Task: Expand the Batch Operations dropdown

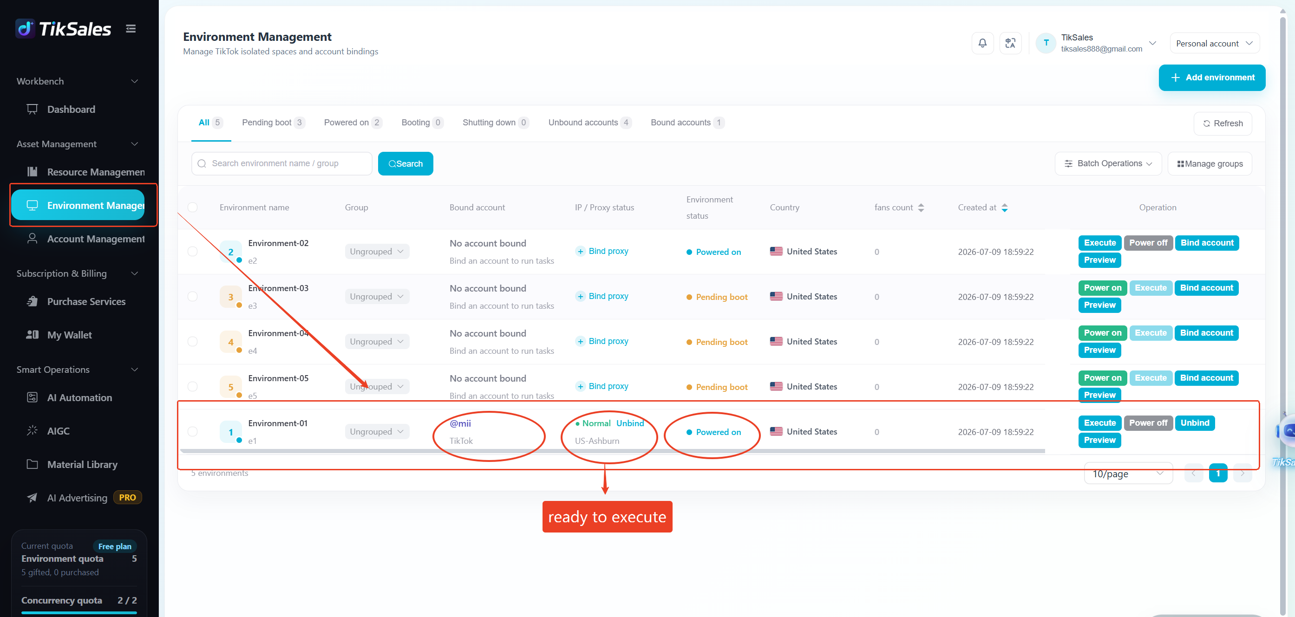Action: (1108, 163)
